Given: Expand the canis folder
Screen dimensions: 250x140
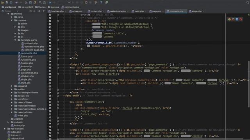Looking at the screenshot, I should [x=12, y=17].
